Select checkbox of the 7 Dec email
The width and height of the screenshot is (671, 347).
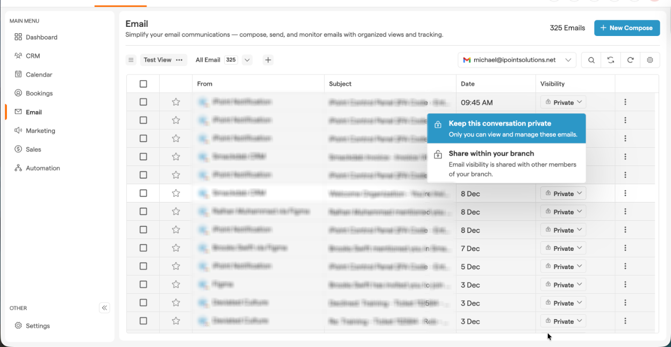tap(143, 248)
